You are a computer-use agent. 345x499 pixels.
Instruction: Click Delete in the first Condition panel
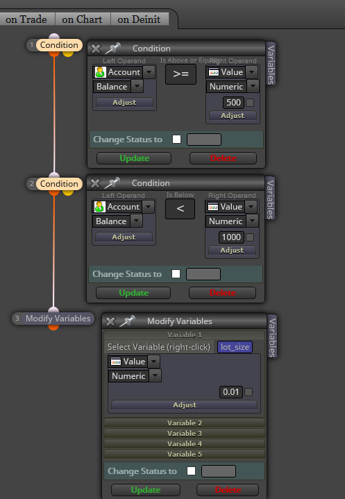pos(223,158)
